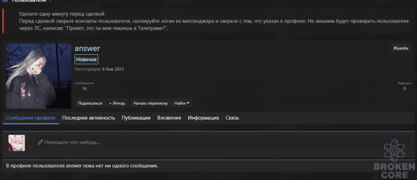Click the Новичок user badge
Image resolution: width=417 pixels, height=180 pixels.
pos(87,59)
